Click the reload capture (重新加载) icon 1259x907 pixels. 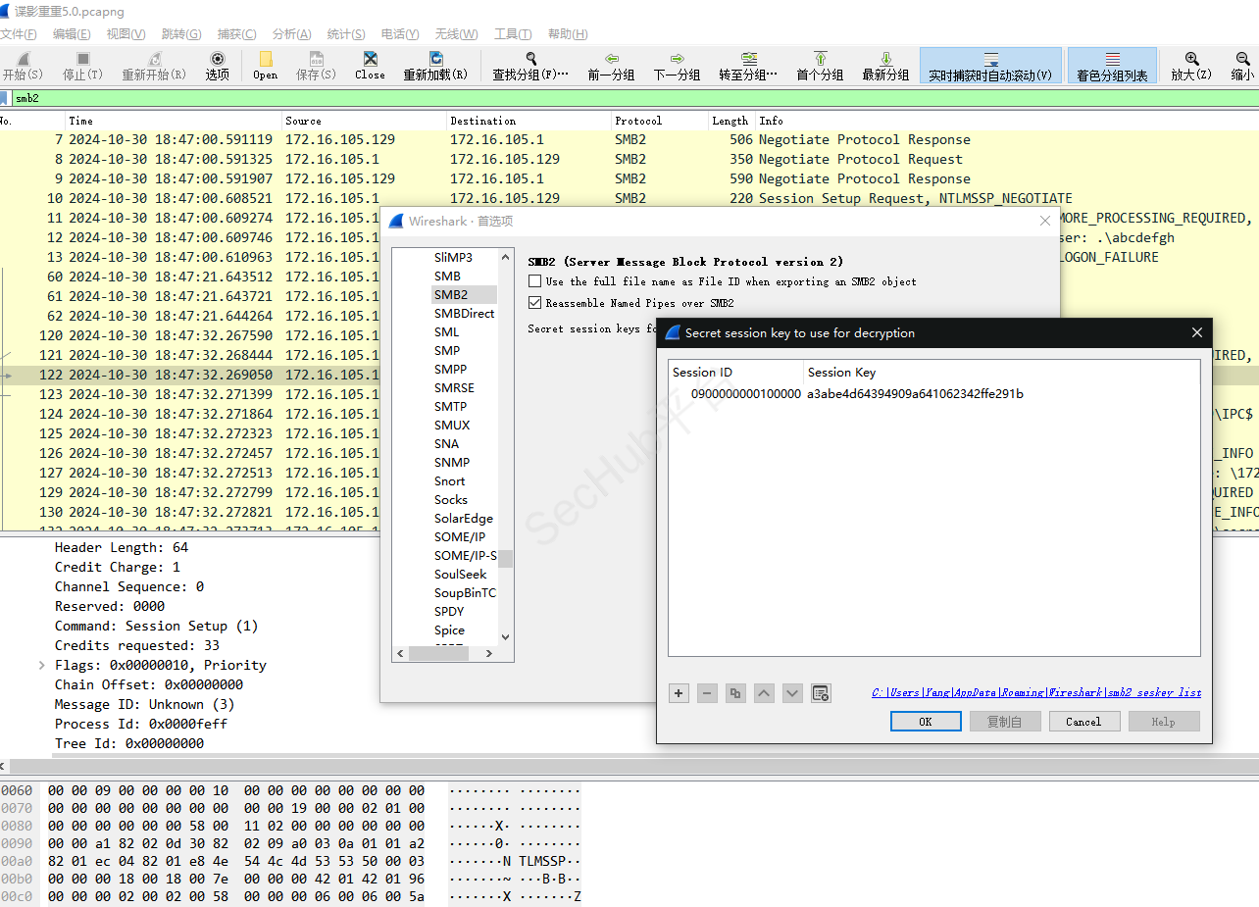point(435,60)
